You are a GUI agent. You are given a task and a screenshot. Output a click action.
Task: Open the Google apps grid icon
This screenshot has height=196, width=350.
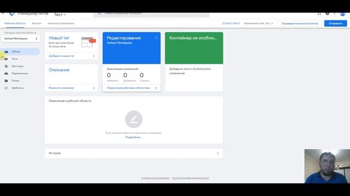319,14
